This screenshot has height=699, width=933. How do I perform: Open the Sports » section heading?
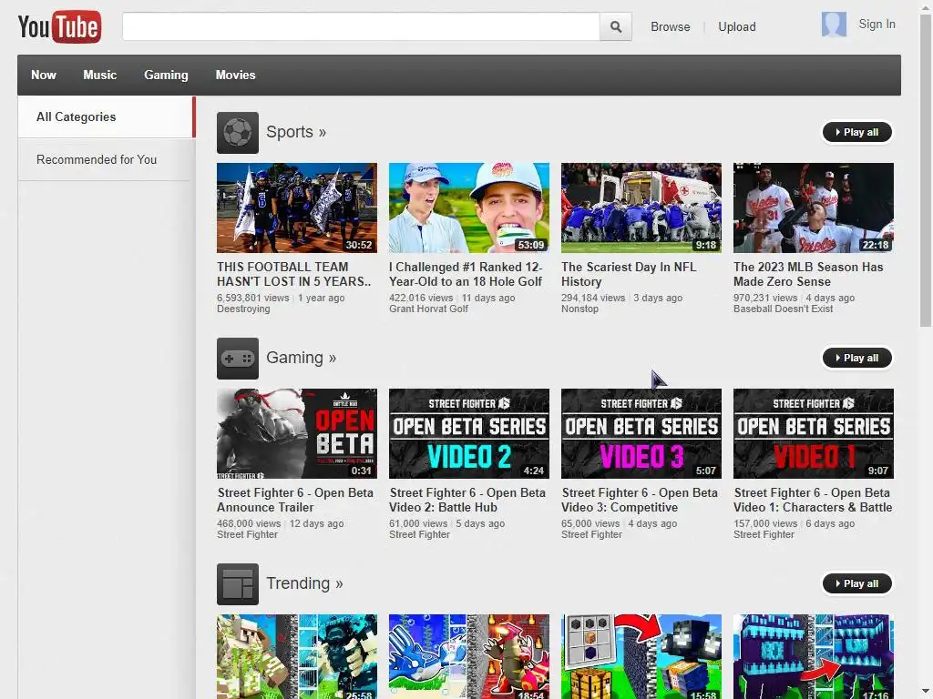click(x=296, y=132)
